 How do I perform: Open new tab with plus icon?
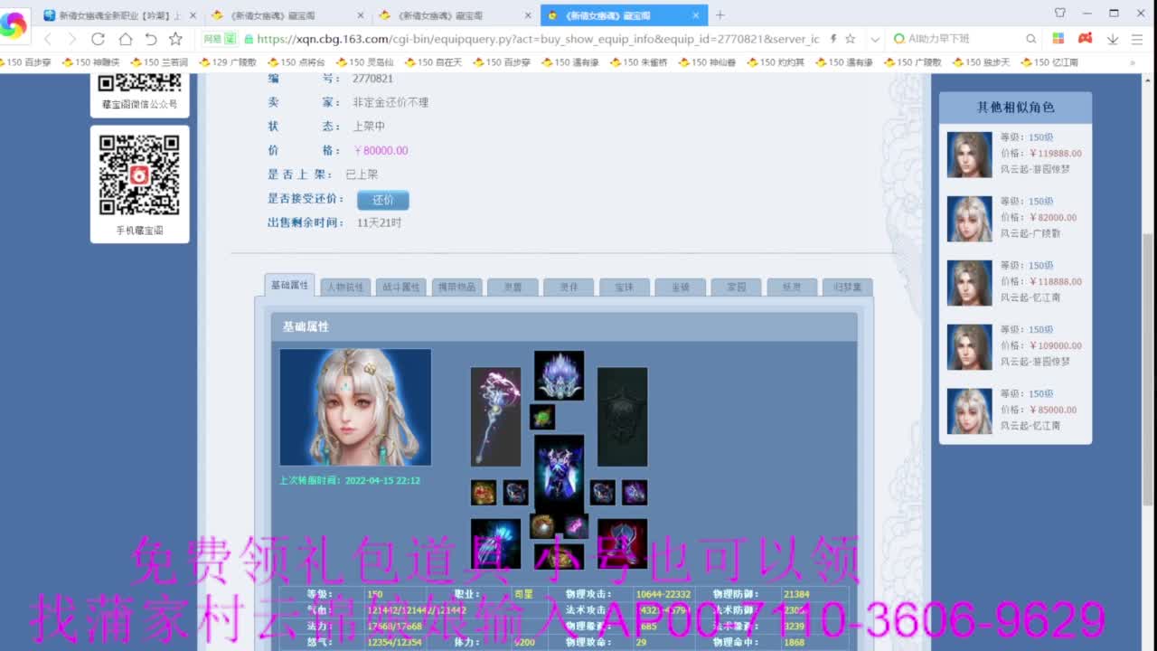point(720,15)
